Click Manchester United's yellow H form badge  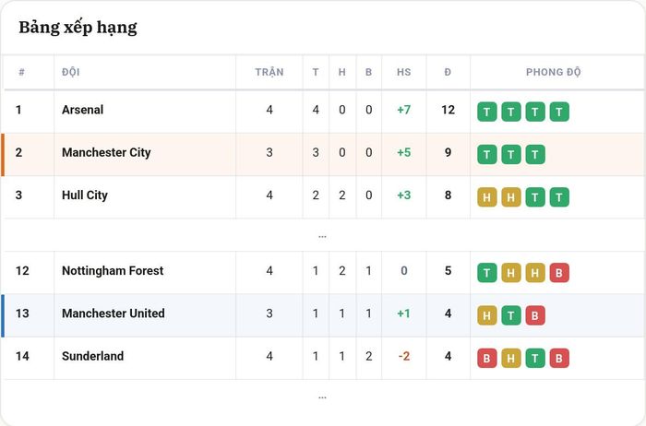click(x=486, y=315)
